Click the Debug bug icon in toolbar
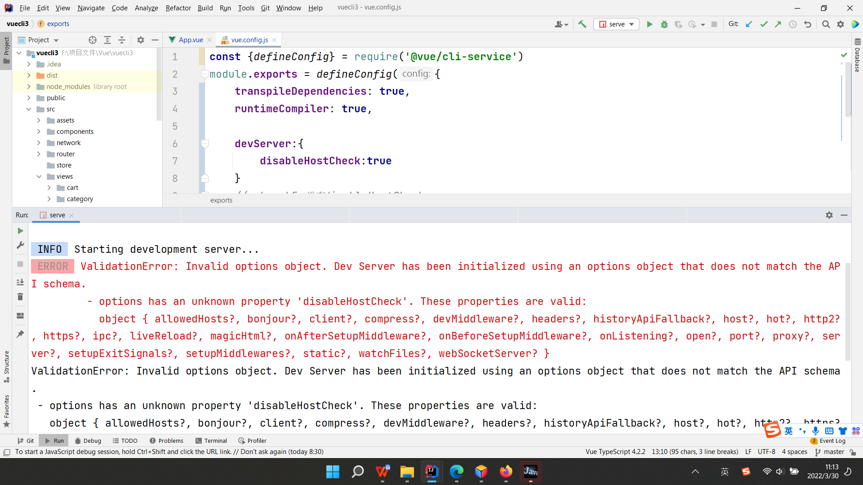The width and height of the screenshot is (863, 485). pos(664,24)
